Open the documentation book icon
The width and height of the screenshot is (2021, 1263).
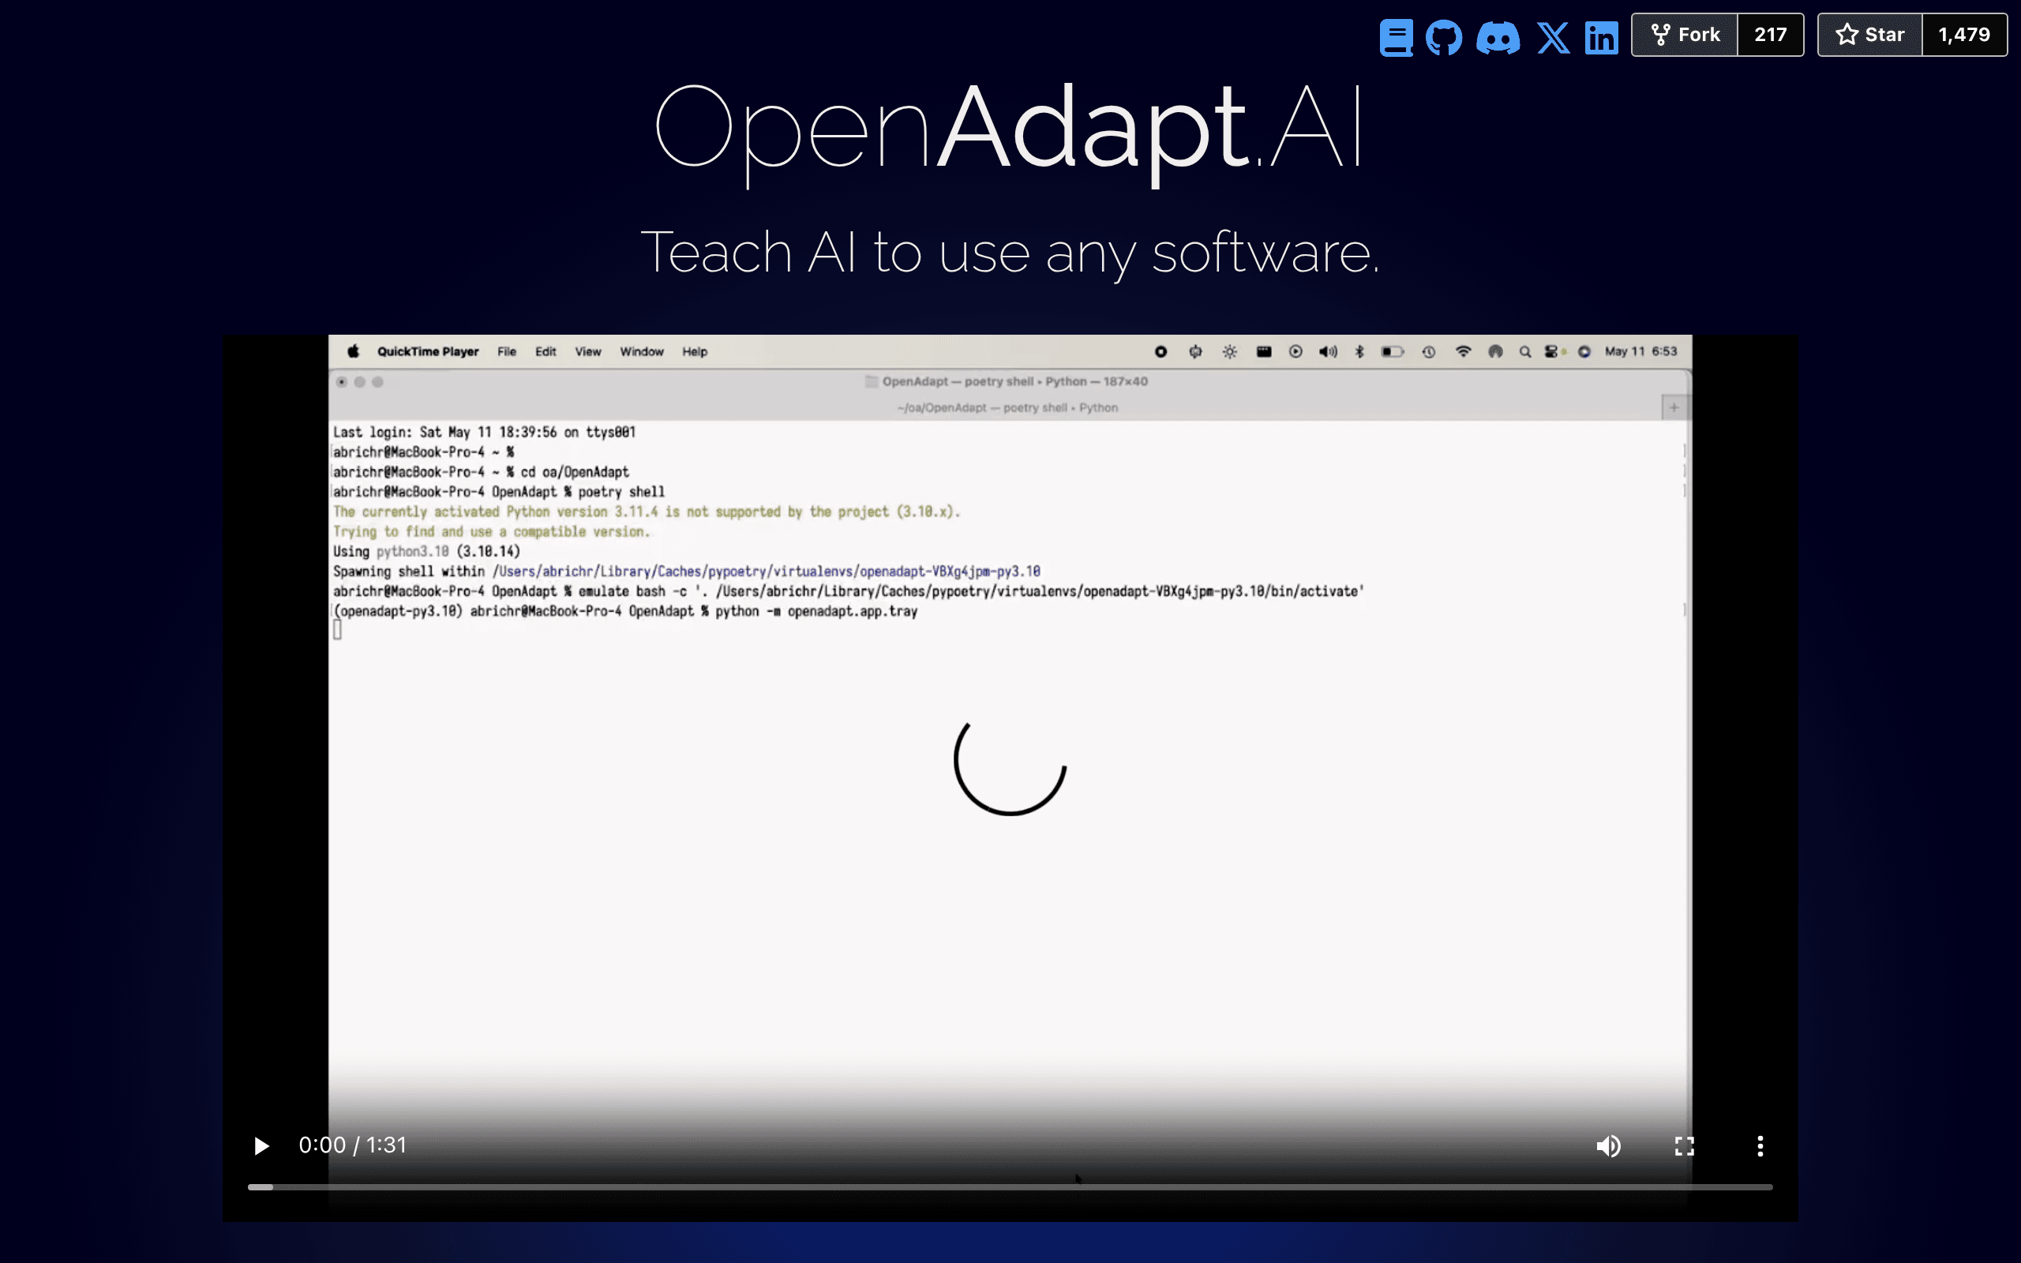(1396, 38)
